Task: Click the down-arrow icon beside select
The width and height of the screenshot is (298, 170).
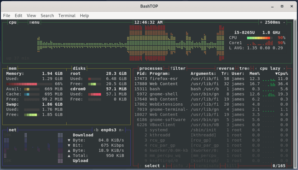Action: tap(164, 166)
